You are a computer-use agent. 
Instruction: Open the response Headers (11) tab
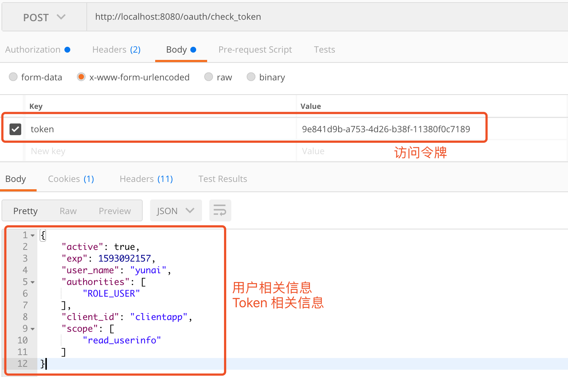(146, 179)
